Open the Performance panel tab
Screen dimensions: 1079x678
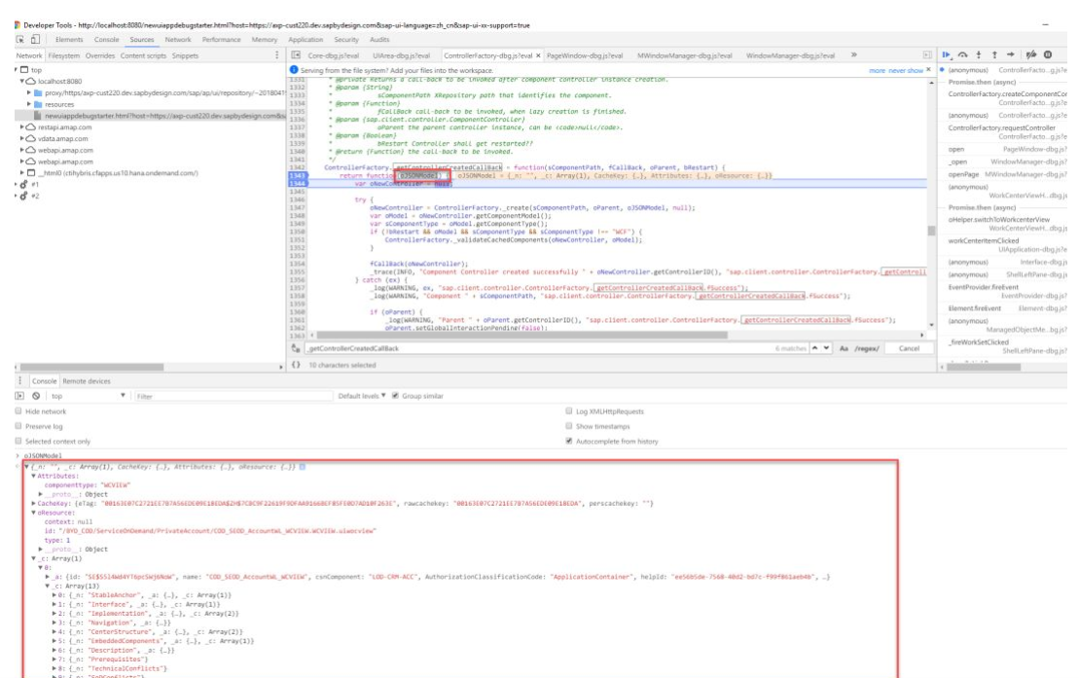(222, 39)
